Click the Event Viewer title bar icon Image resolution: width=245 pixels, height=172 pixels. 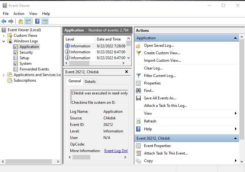pos(5,6)
